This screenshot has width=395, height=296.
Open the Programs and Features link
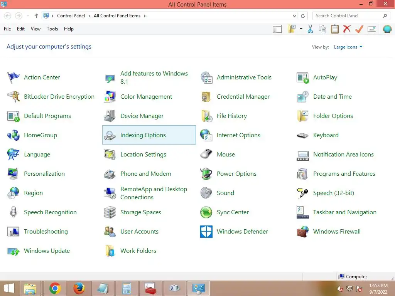pos(344,174)
